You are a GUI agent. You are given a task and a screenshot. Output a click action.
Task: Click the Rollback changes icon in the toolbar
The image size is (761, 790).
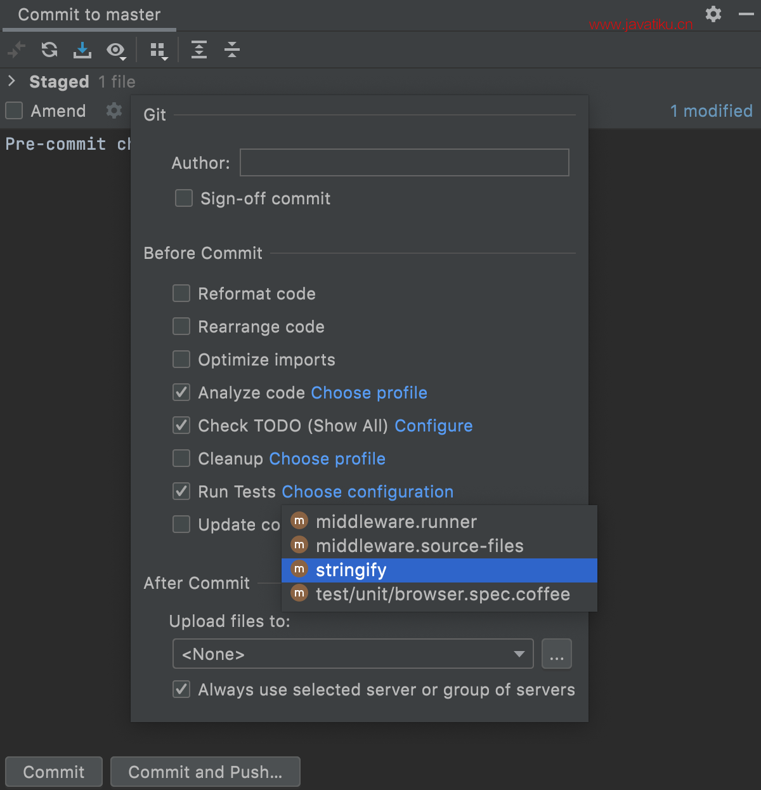[x=16, y=49]
